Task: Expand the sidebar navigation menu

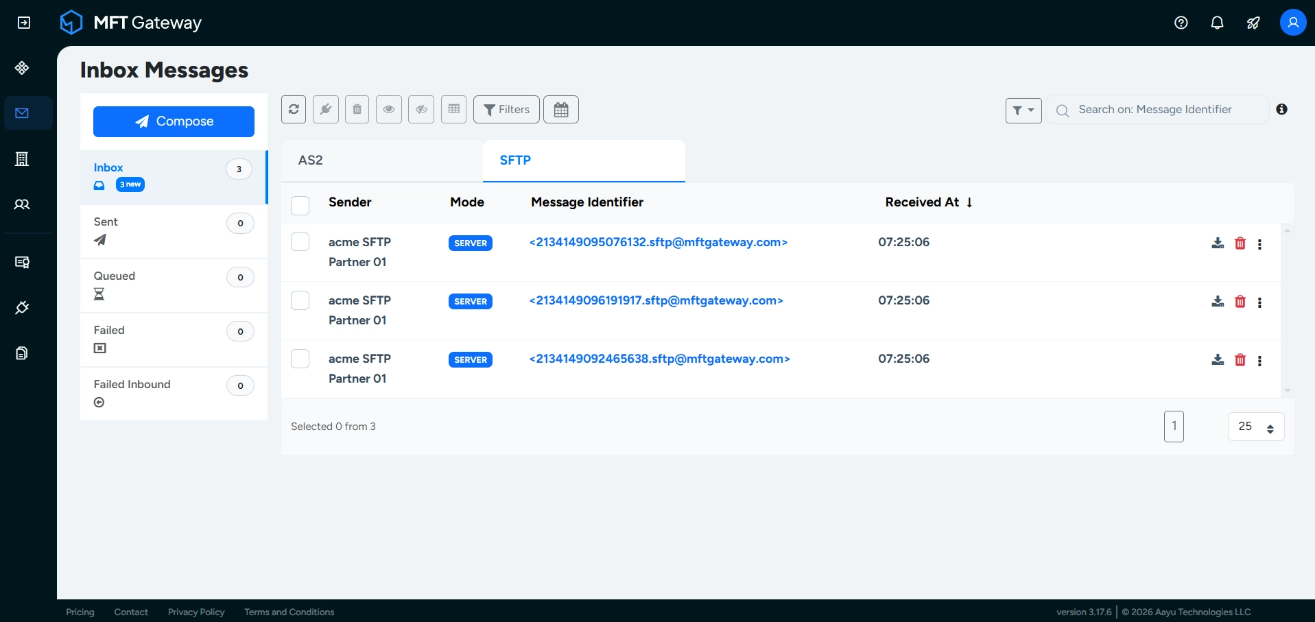Action: [x=23, y=23]
